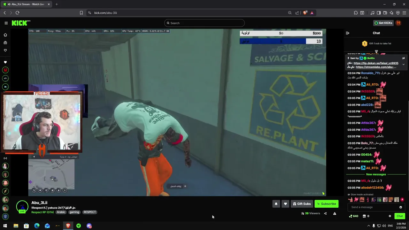Open Microsoft Edge from taskbar
409x230 pixels.
coord(37,226)
